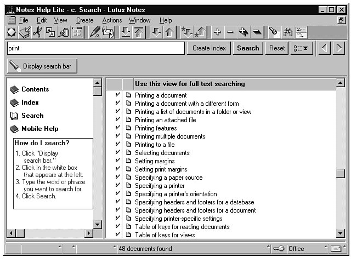The height and width of the screenshot is (263, 351).
Task: Click the binoculars find icon in toolbar
Action: pos(287,33)
